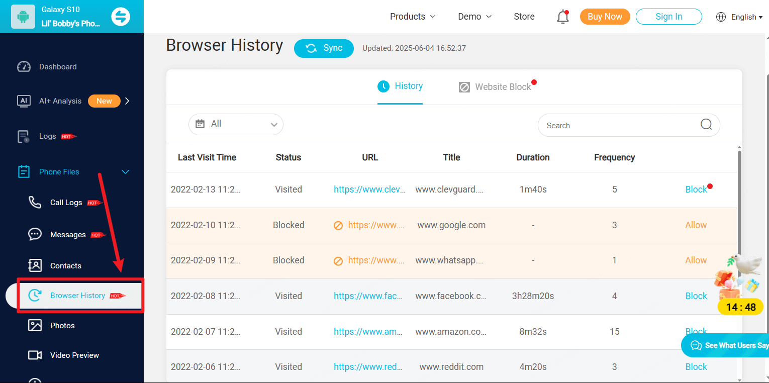Image resolution: width=769 pixels, height=383 pixels.
Task: Click the Messages speech bubble icon
Action: (35, 234)
